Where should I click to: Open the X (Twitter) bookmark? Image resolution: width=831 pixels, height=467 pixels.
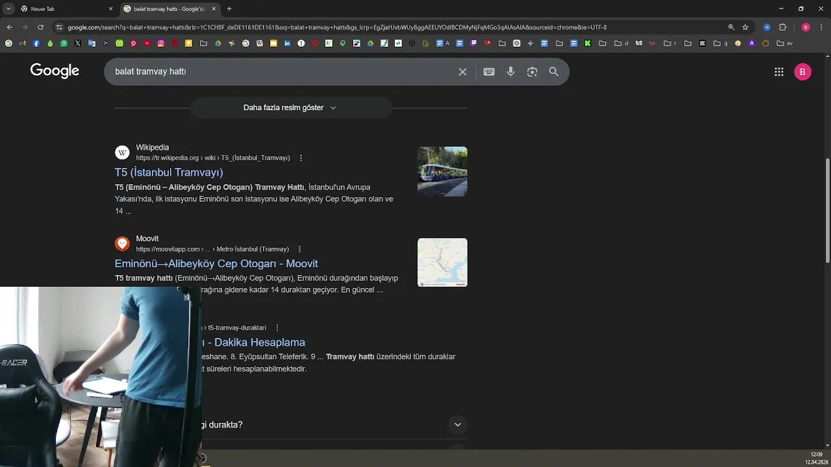tap(77, 43)
